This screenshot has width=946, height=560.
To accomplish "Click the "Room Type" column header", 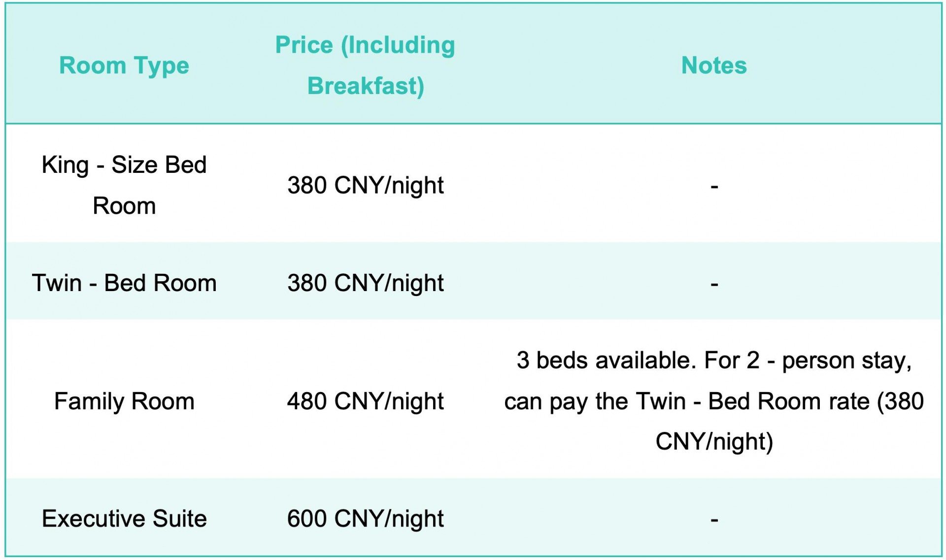I will pyautogui.click(x=124, y=66).
